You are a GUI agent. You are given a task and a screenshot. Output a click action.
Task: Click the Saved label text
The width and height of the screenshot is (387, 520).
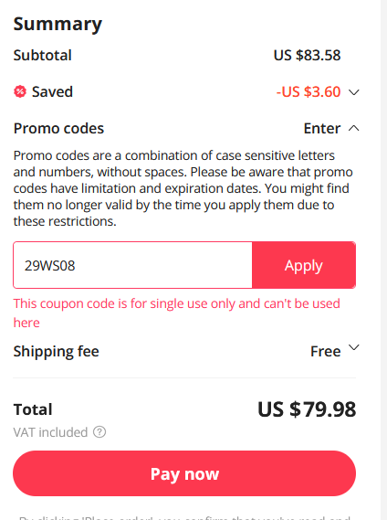point(52,92)
